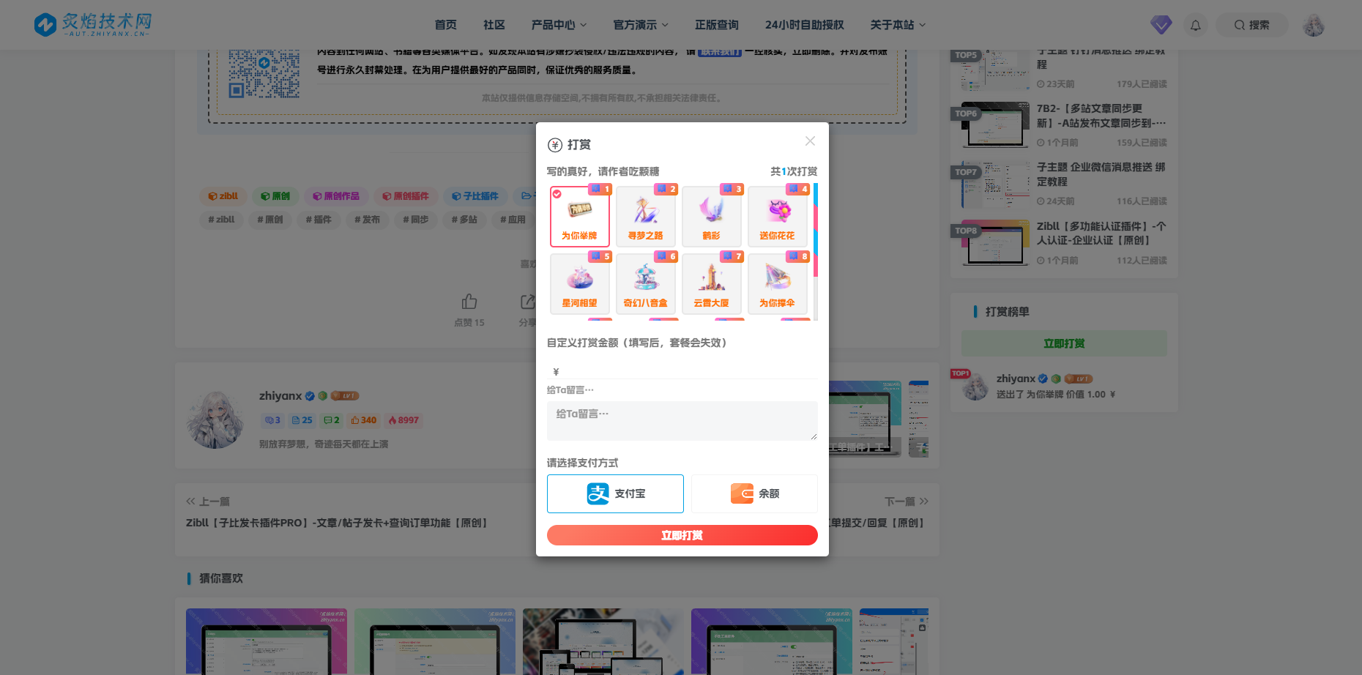Open notifications bell icon
This screenshot has width=1362, height=675.
(x=1196, y=25)
